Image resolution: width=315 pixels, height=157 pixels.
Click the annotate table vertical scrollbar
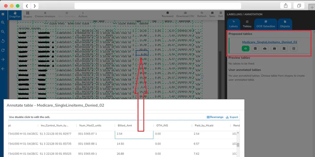(238, 144)
